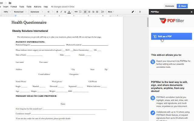Click This add-on allows you to heading

point(166,55)
